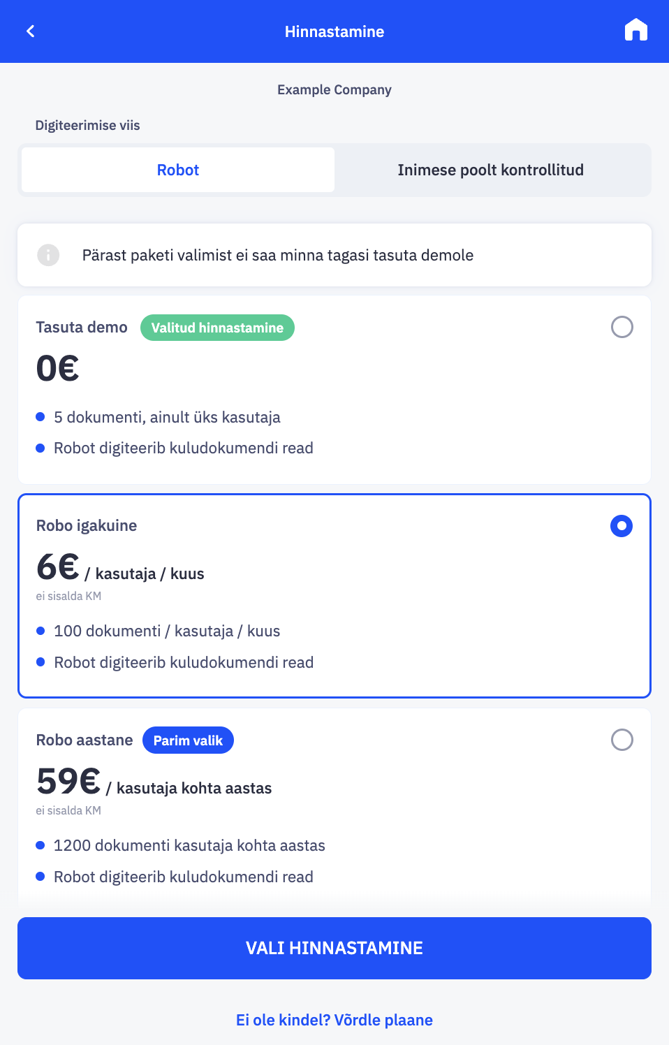Click the Robo igakuine plan title
669x1045 pixels.
pyautogui.click(x=87, y=526)
